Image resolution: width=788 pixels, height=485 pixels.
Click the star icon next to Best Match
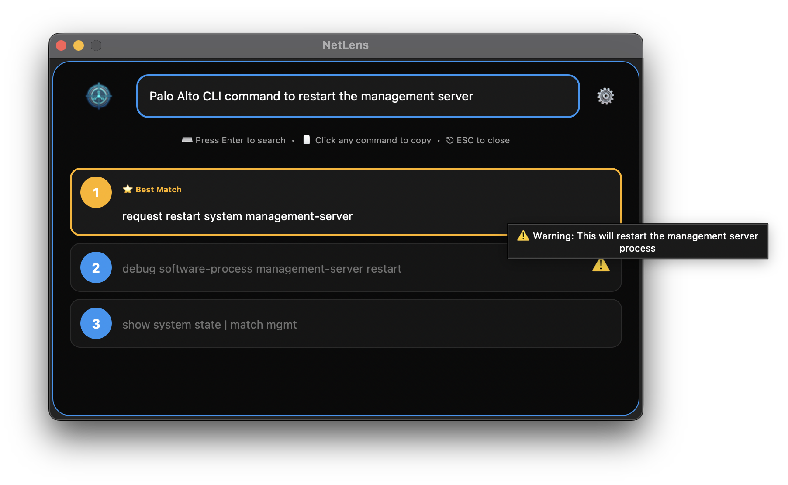click(x=127, y=189)
